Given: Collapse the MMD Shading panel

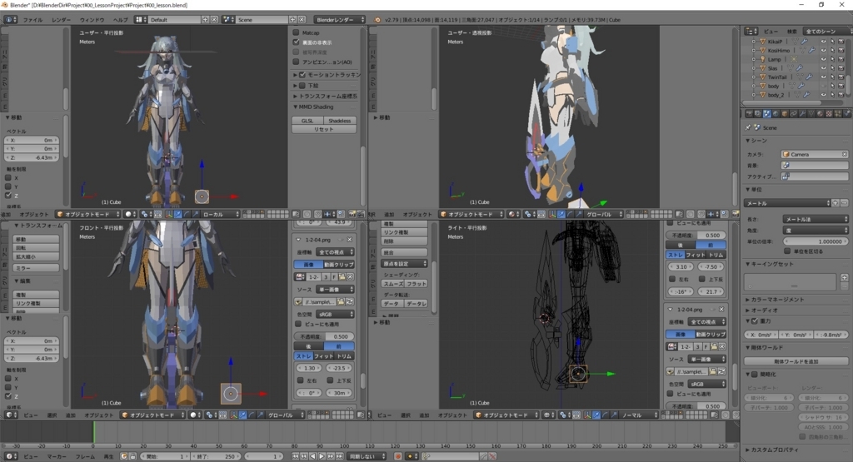Looking at the screenshot, I should (296, 107).
